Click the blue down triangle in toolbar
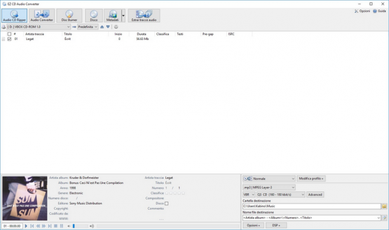This screenshot has width=389, height=230. 108,27
